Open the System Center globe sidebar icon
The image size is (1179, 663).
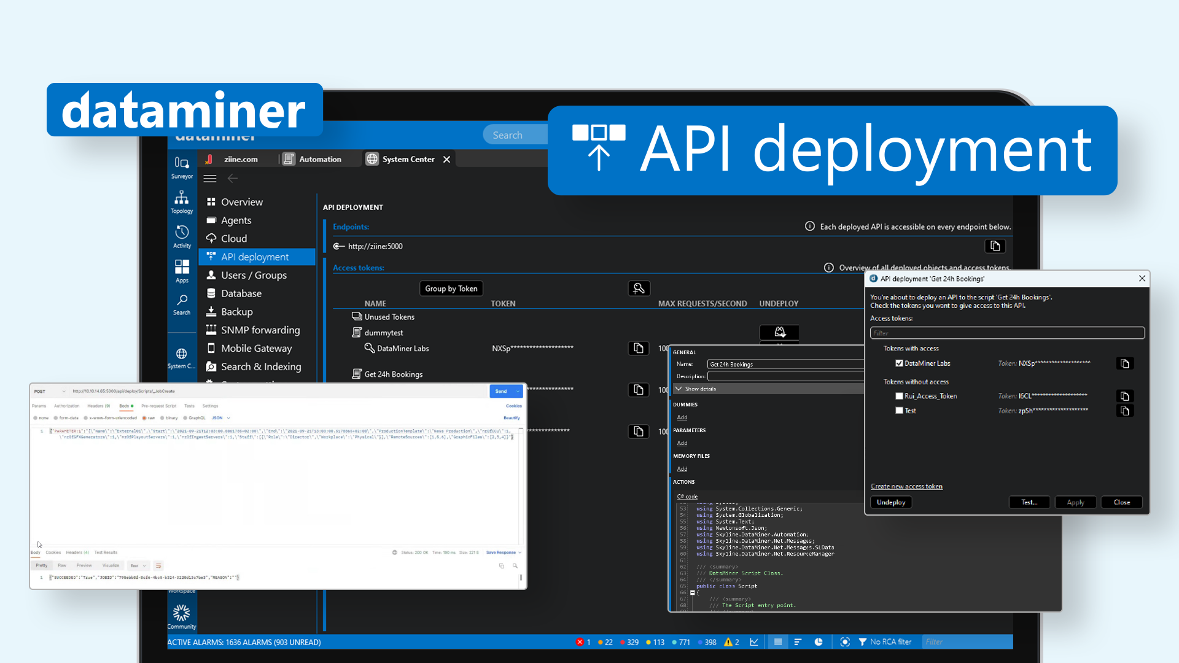coord(182,354)
